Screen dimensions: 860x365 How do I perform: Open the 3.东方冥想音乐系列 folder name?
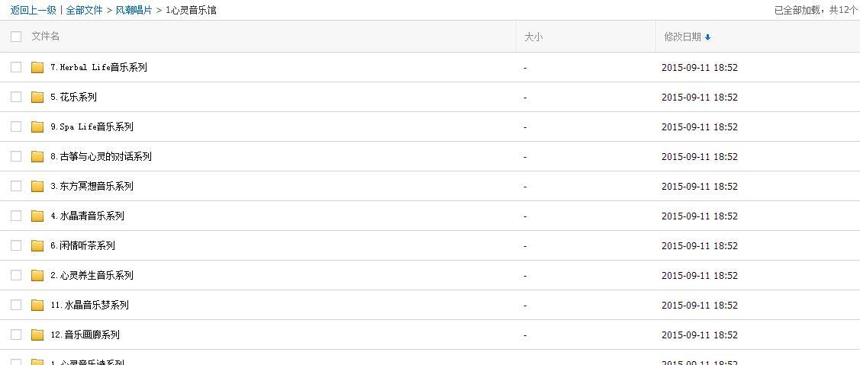click(92, 186)
